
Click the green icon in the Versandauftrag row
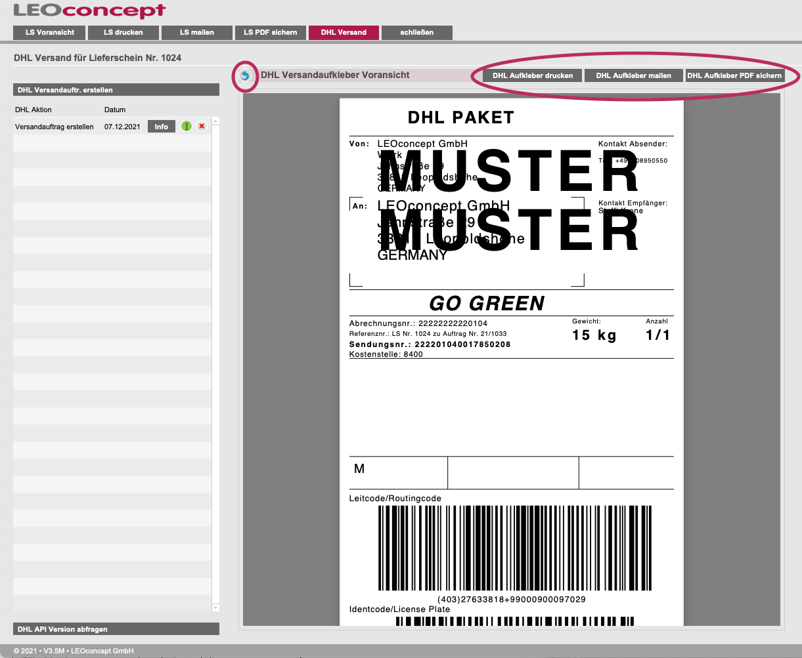187,127
